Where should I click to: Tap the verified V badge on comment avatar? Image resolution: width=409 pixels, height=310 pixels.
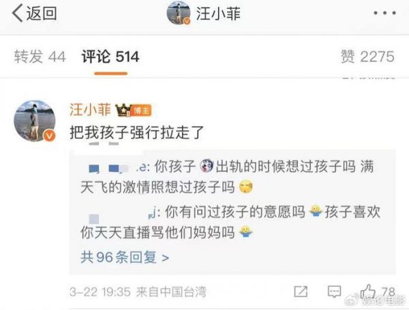tap(49, 136)
